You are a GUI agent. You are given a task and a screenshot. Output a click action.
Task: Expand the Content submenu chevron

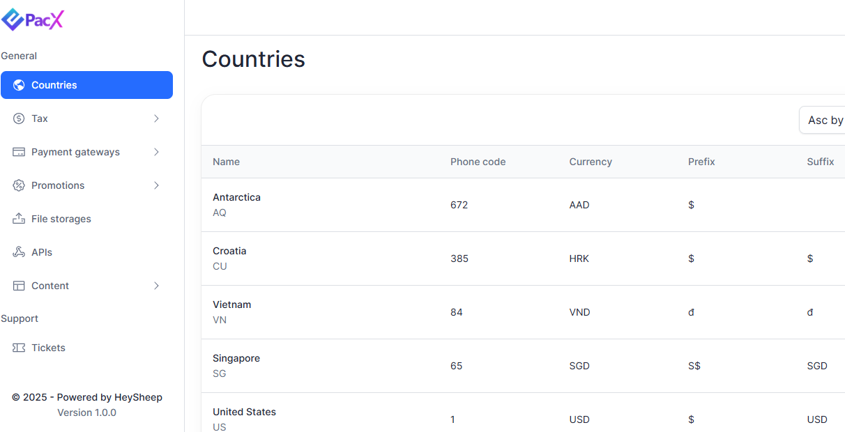(x=156, y=286)
